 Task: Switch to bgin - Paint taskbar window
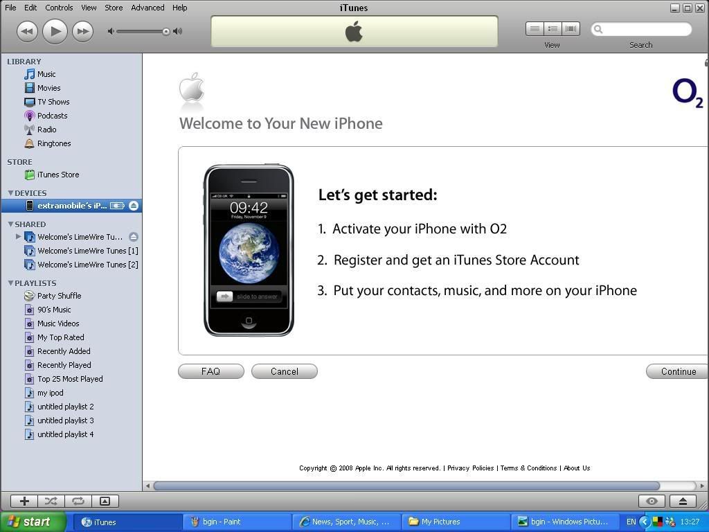(x=238, y=522)
